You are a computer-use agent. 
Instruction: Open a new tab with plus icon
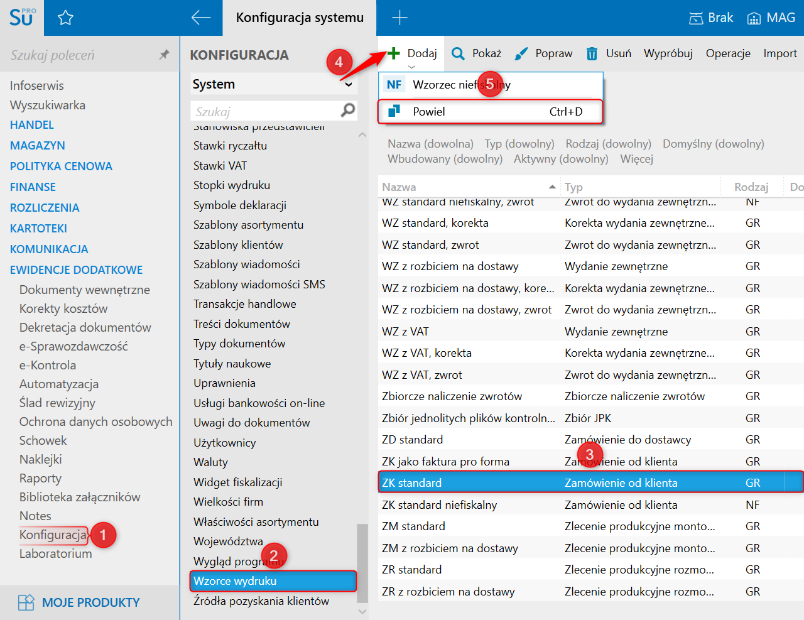point(399,18)
